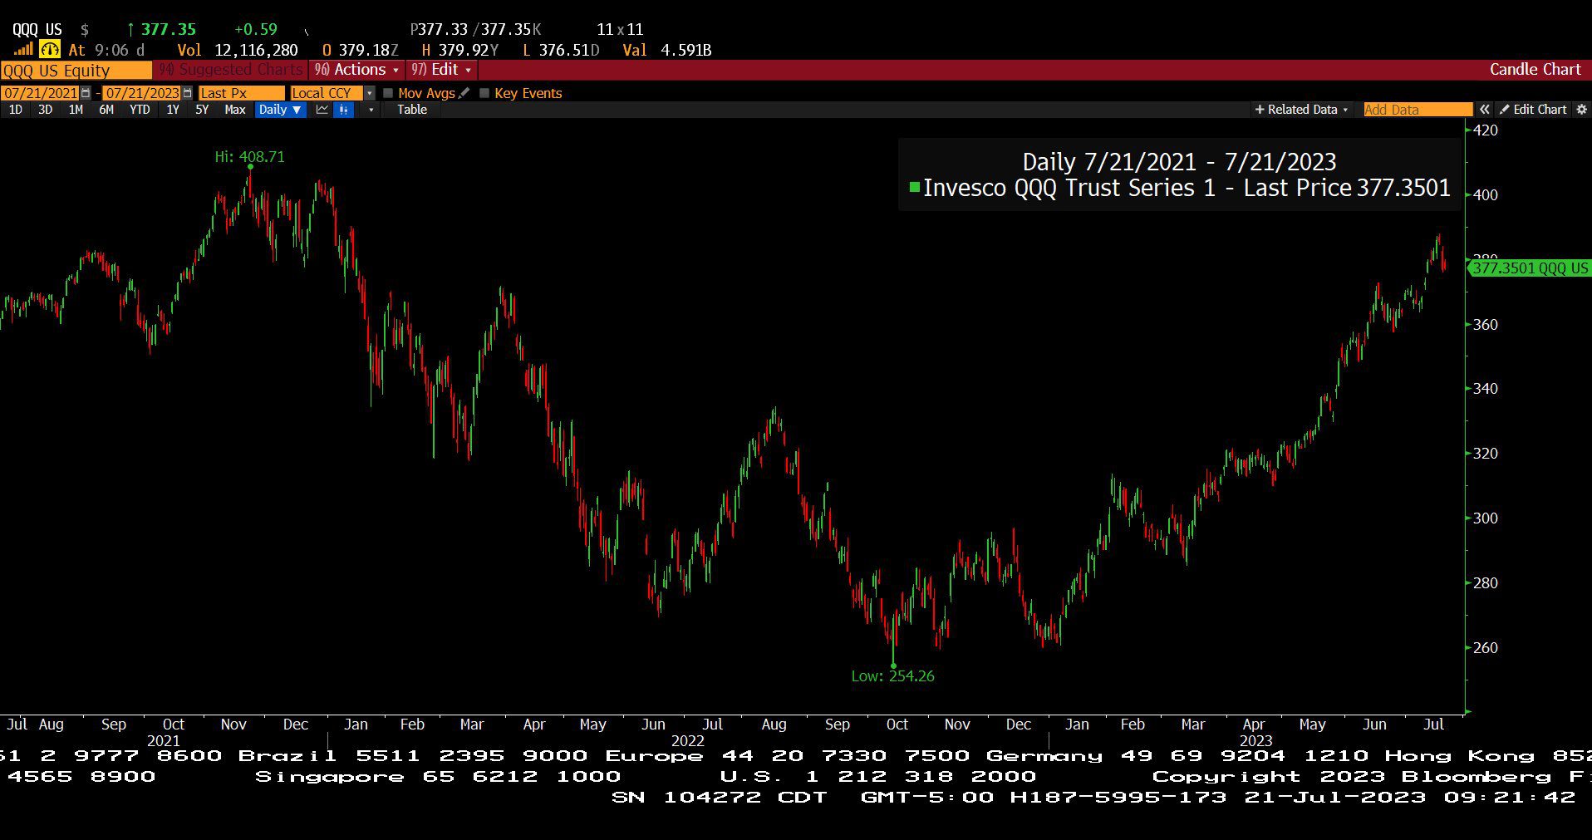The width and height of the screenshot is (1592, 840).
Task: Click the 420 y-axis label
Action: (1486, 130)
